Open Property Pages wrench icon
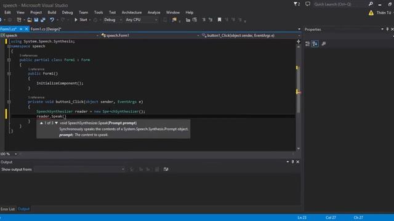 click(324, 44)
